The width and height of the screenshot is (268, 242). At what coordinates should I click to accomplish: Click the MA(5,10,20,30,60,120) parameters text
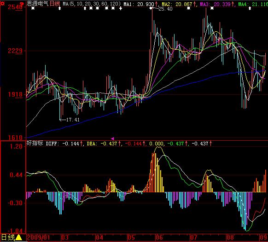[x=92, y=4]
